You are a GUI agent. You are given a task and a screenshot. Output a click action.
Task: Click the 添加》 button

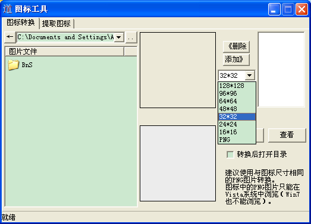pos(236,59)
